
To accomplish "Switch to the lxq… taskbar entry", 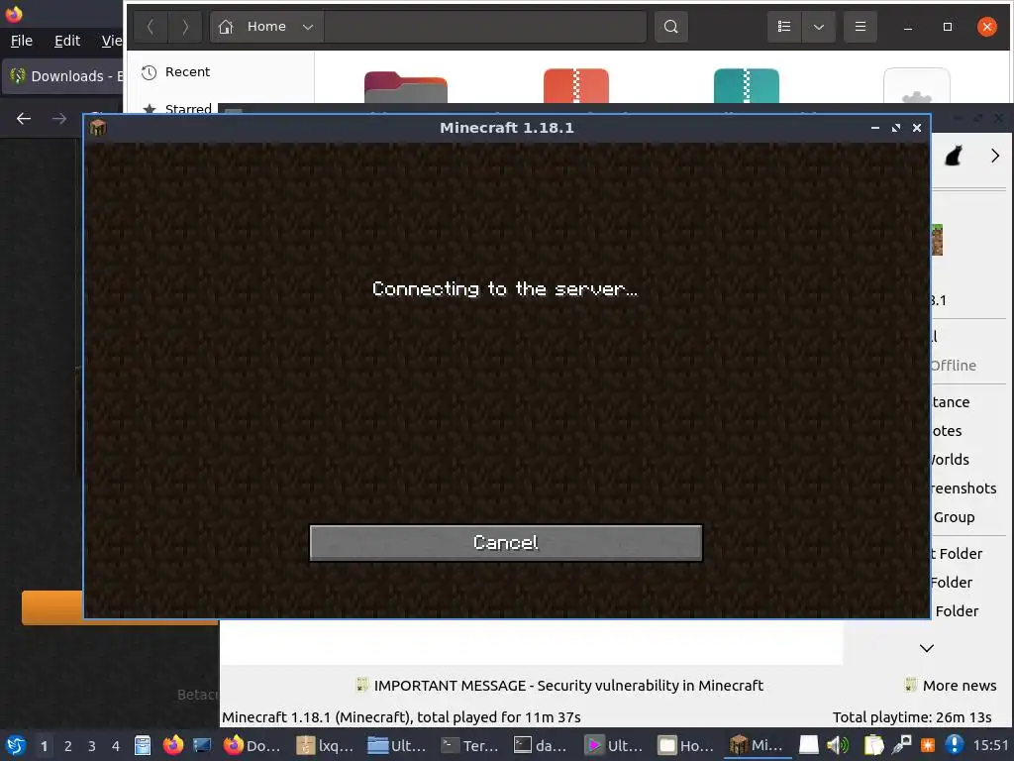I will pos(325,745).
